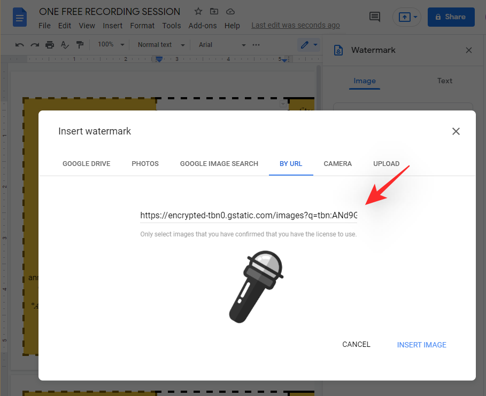
Task: Switch to the Google Drive tab
Action: pos(86,164)
